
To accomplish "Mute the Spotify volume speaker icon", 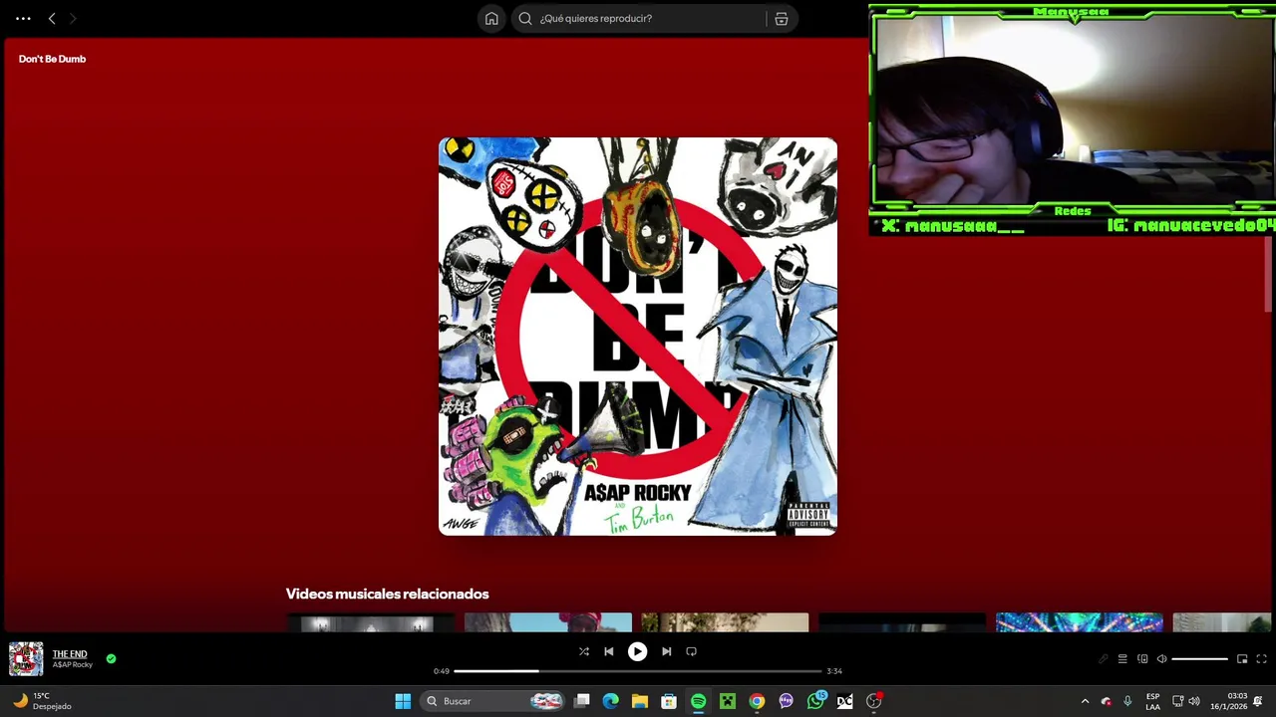I will tap(1161, 659).
